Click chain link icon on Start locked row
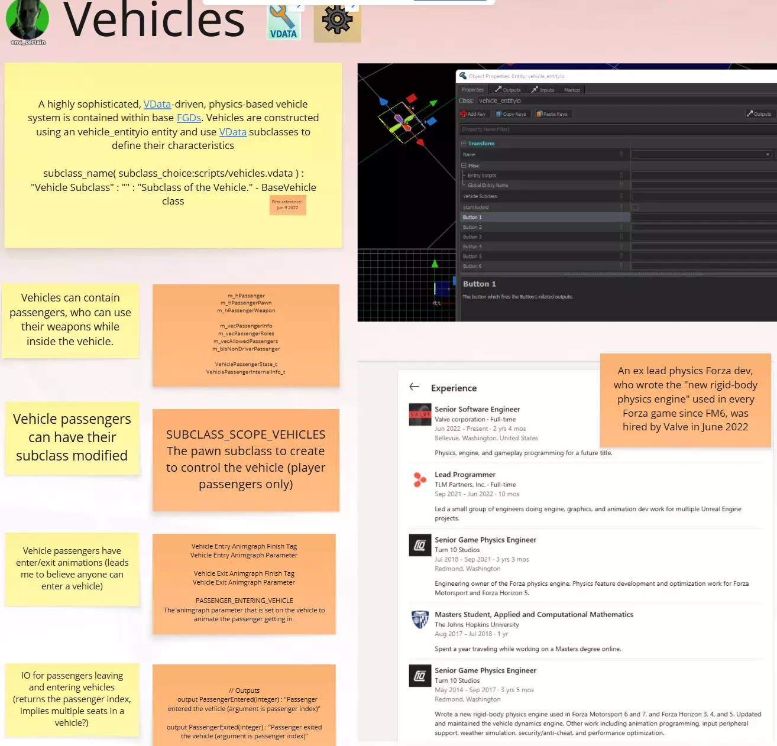This screenshot has height=746, width=777. pos(621,207)
